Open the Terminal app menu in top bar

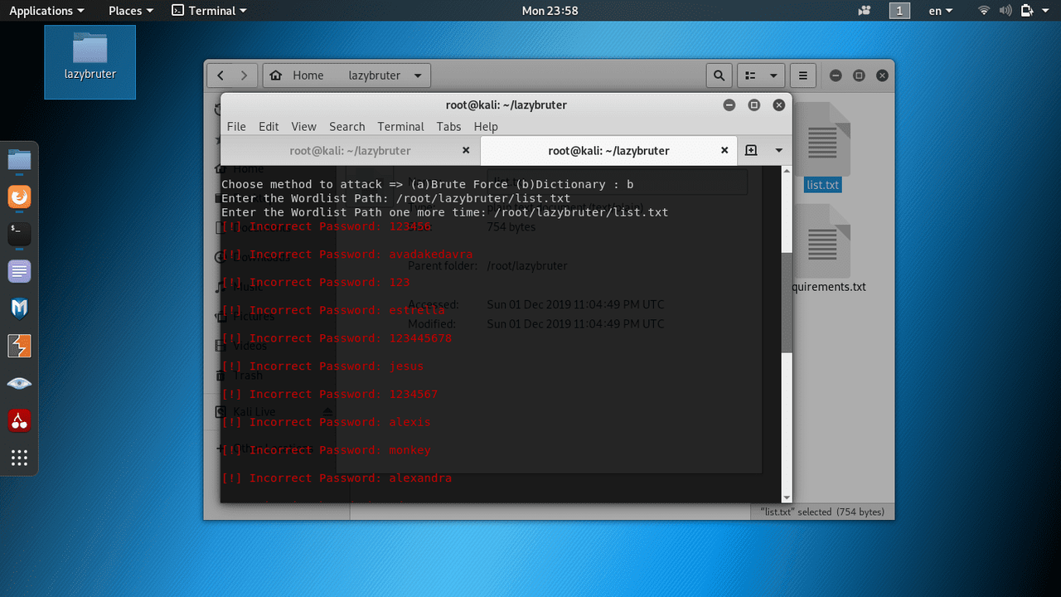(209, 11)
